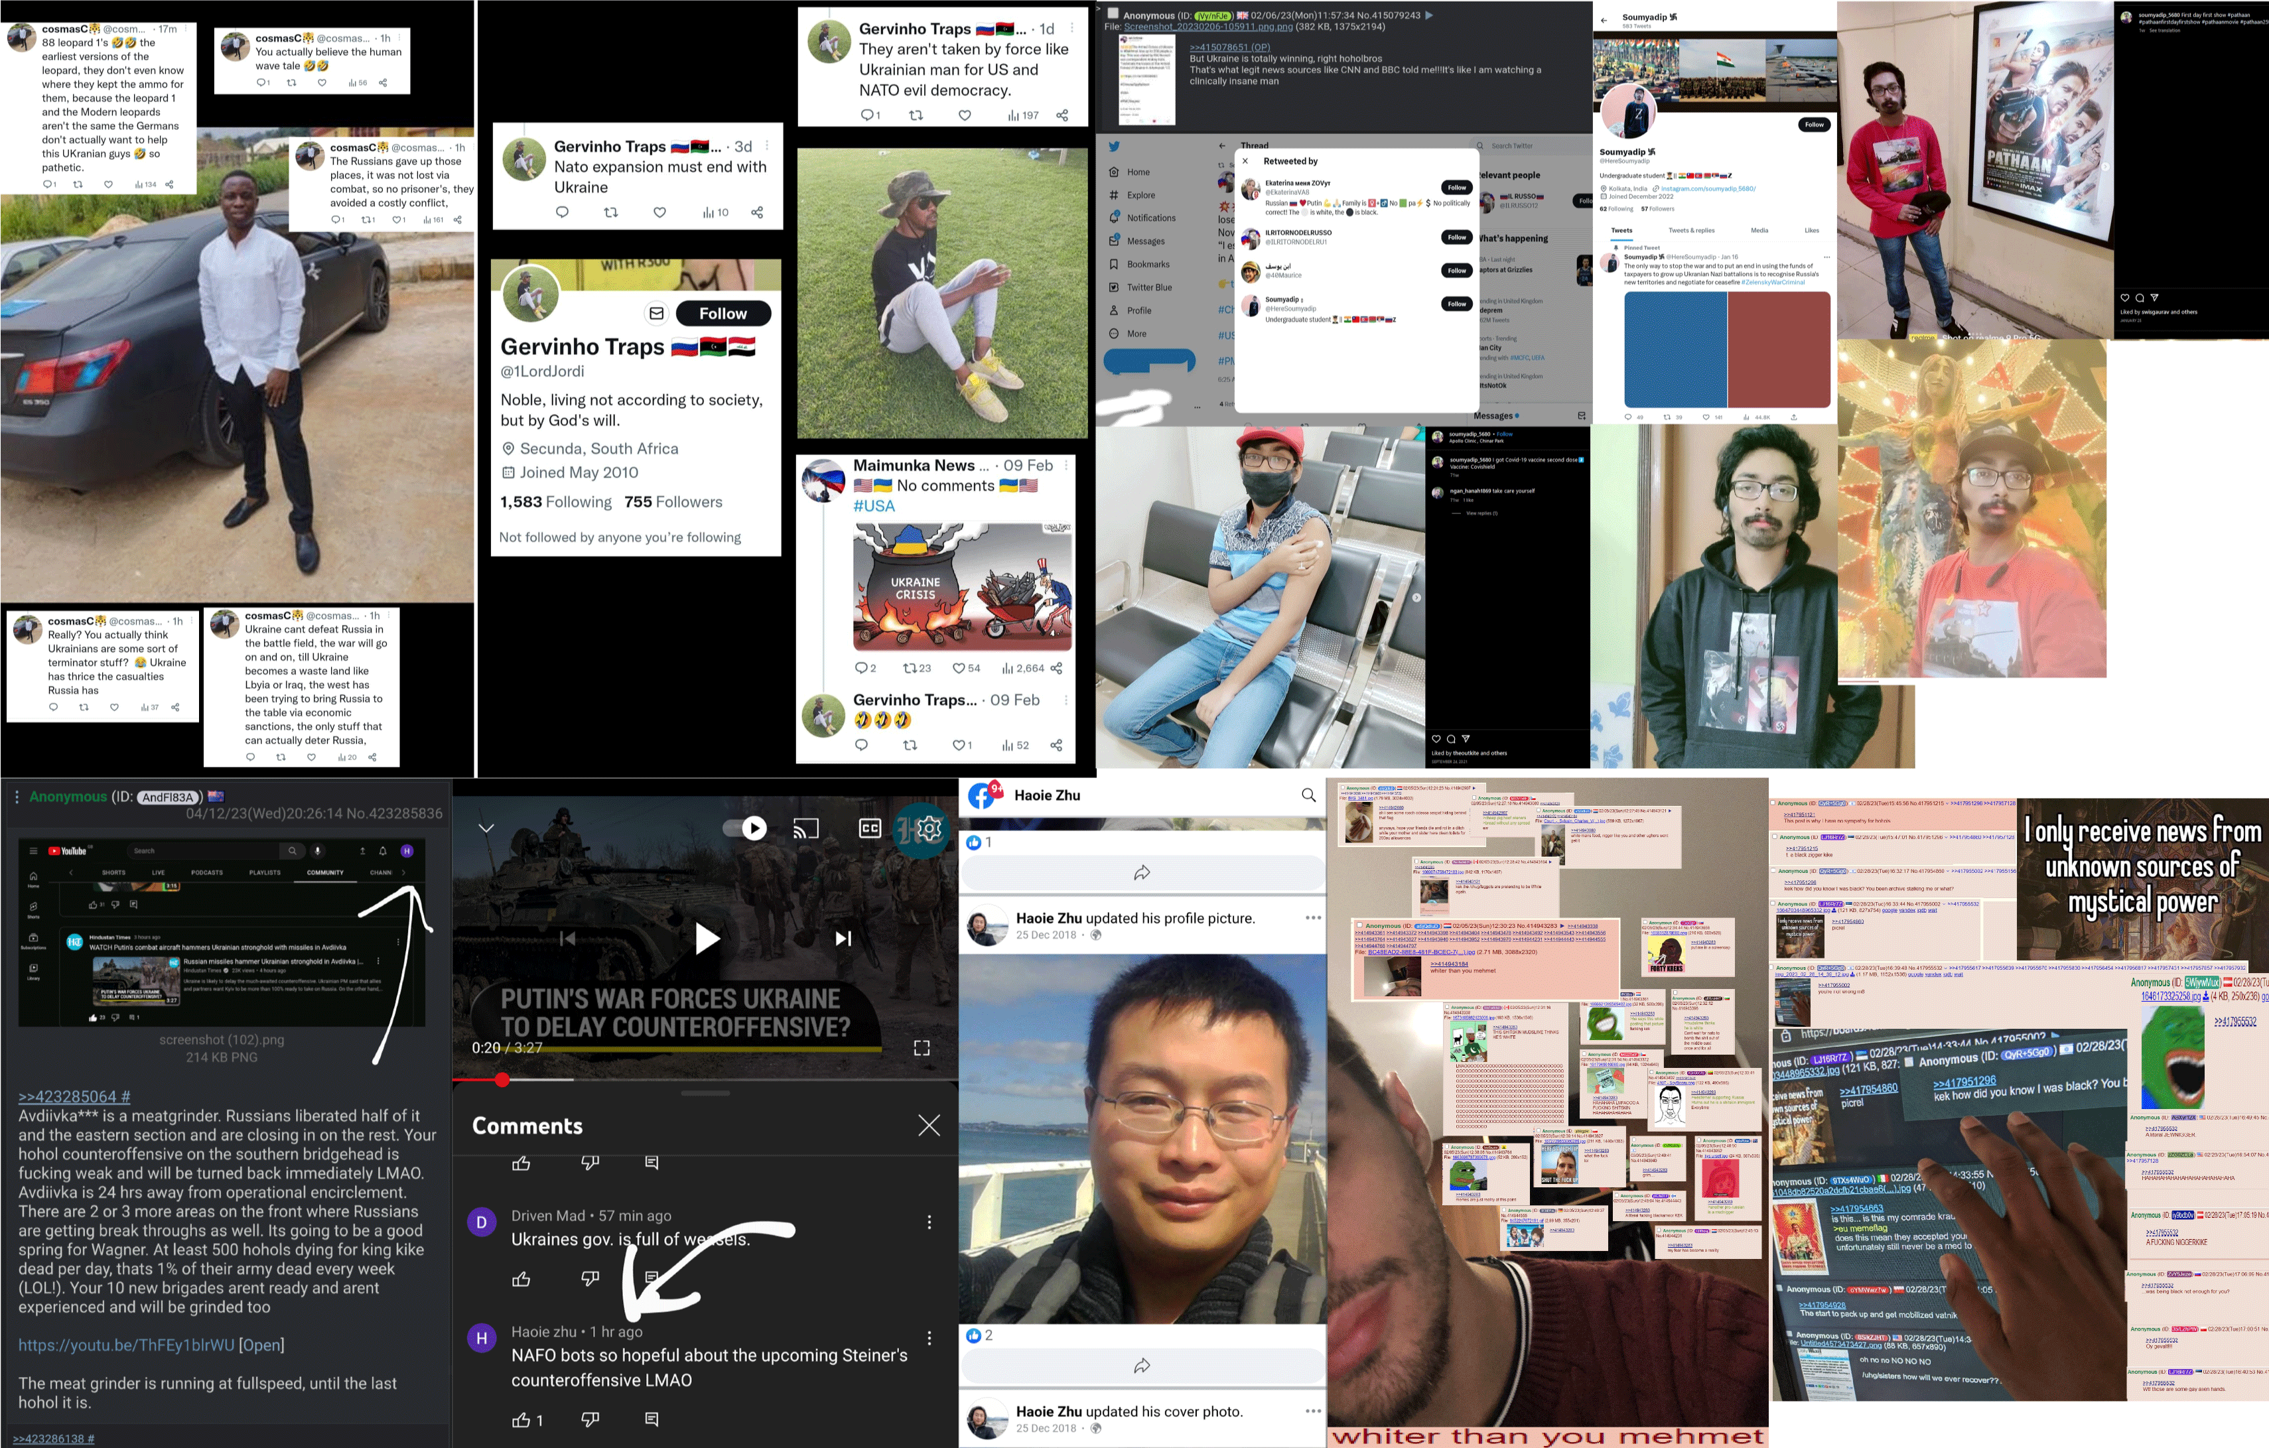
Task: Follow Gervinho Traps profile
Action: [722, 314]
